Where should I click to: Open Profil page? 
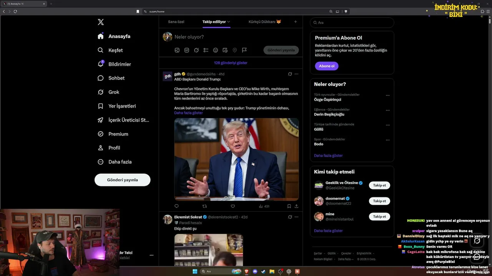pyautogui.click(x=109, y=148)
